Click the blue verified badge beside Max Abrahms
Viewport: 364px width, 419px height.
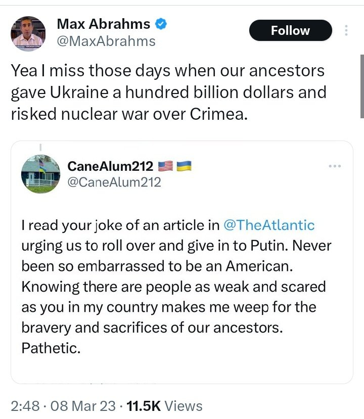(161, 24)
